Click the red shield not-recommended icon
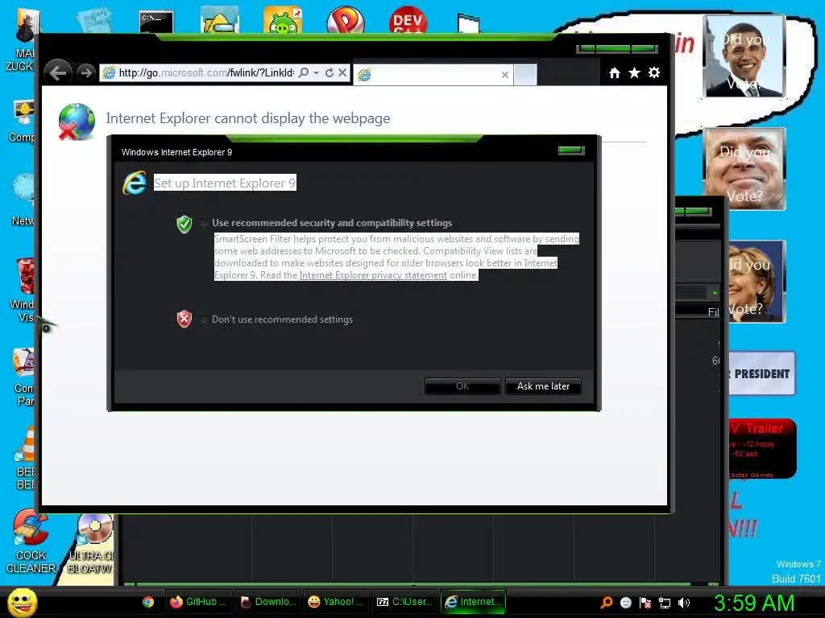 (184, 319)
